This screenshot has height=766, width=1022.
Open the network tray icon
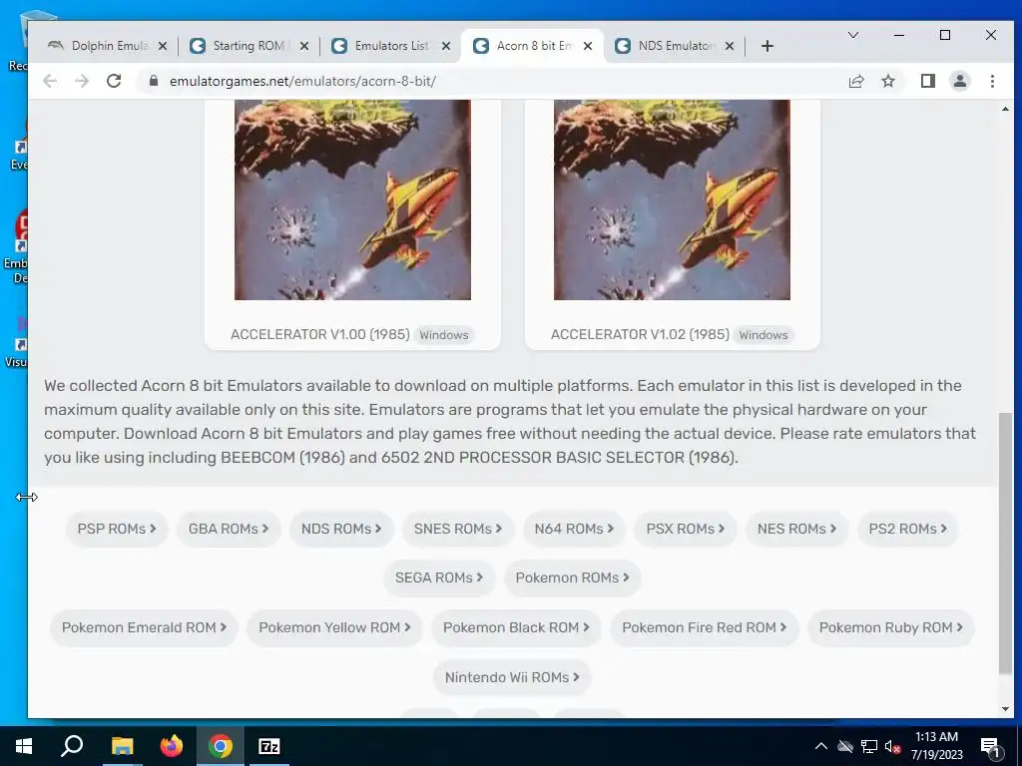point(869,746)
